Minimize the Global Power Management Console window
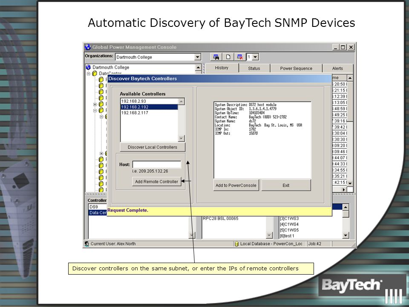Image resolution: width=409 pixels, height=307 pixels. coord(335,47)
